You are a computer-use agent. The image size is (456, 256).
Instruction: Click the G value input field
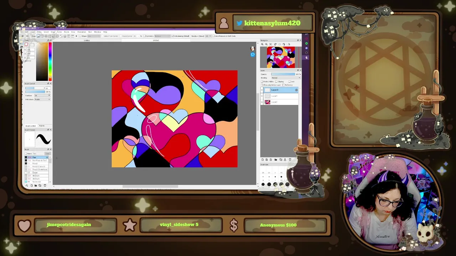coord(31,54)
